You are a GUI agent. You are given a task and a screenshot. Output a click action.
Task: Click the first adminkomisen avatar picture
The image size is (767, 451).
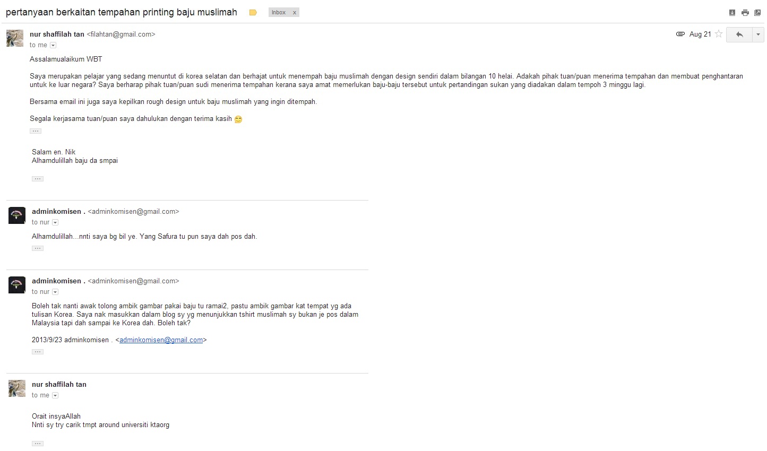point(17,215)
